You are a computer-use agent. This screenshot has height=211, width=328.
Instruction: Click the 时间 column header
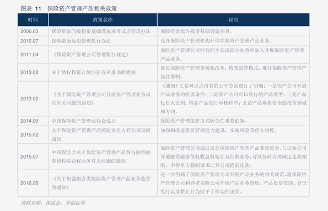click(x=33, y=20)
